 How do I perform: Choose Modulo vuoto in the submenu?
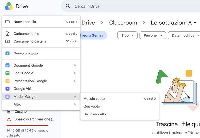click(120, 99)
